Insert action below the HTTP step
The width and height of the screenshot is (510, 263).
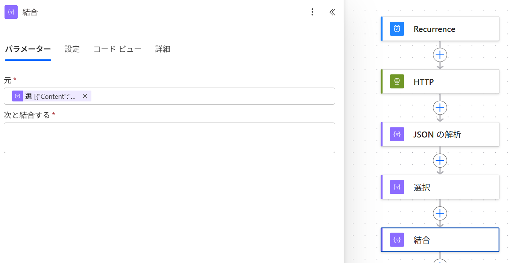point(440,108)
